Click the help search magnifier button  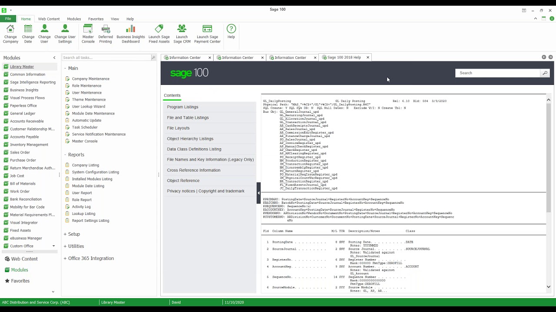tap(545, 73)
